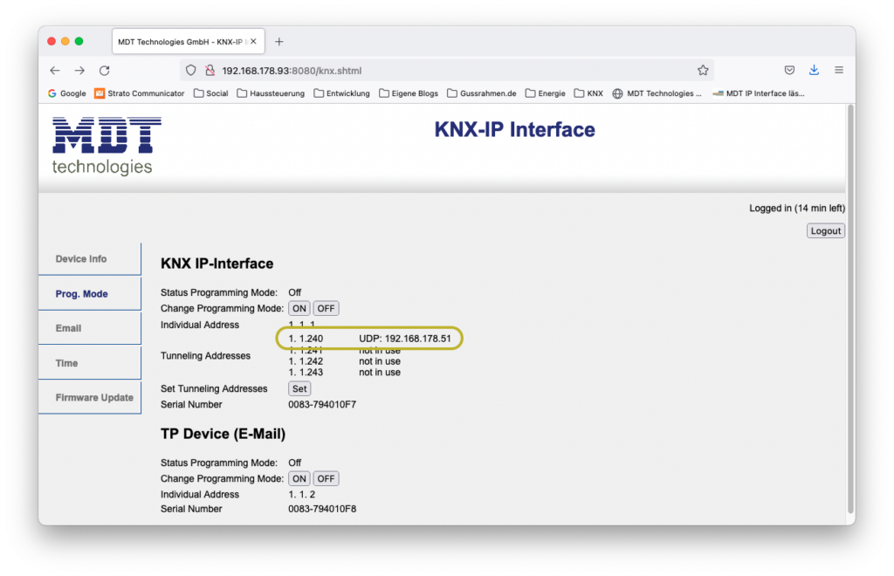894x576 pixels.
Task: Select TP Device individual address 1.1.2
Action: pos(301,495)
